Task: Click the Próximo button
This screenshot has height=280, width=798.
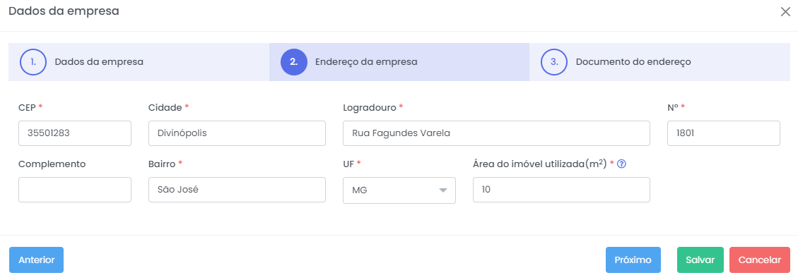Action: click(633, 260)
